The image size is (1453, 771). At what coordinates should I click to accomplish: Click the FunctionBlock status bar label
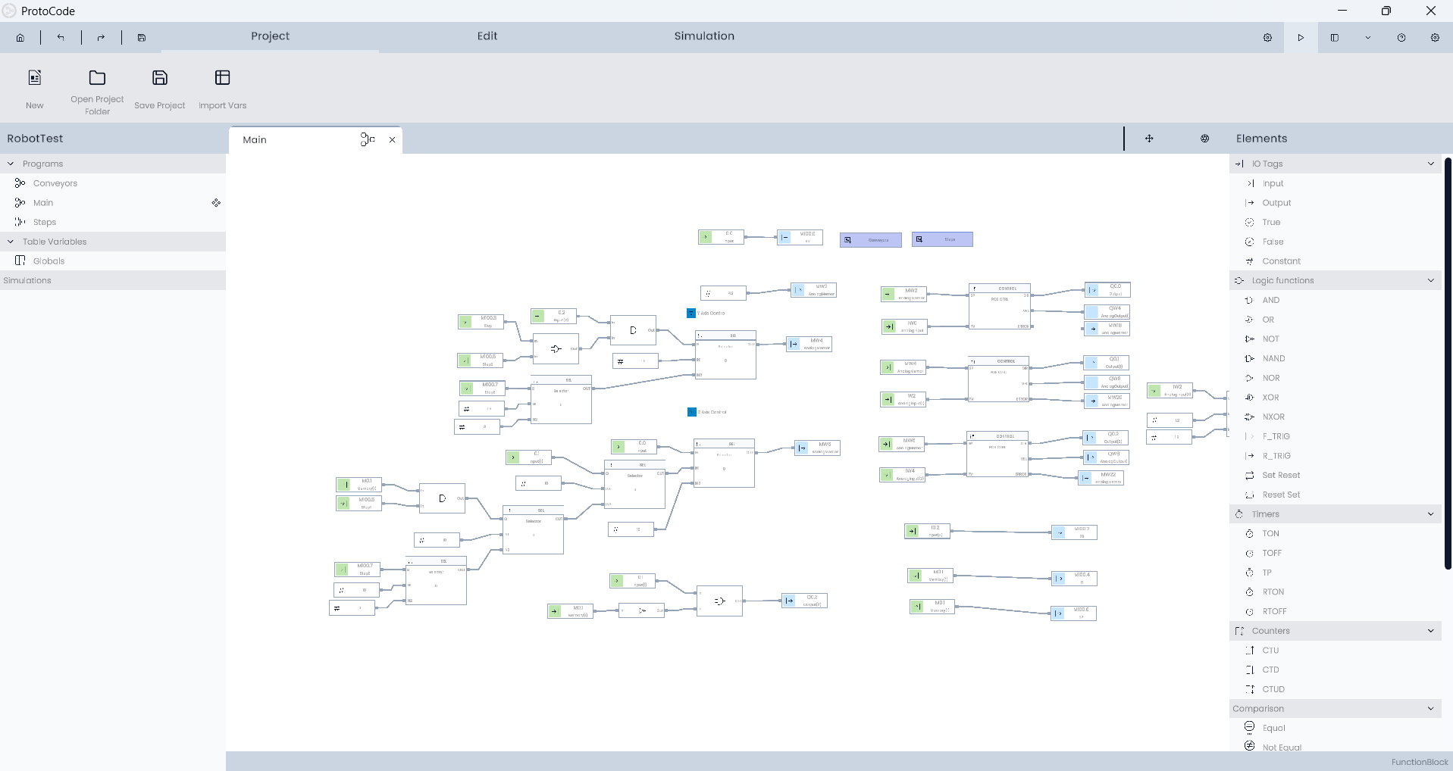(x=1420, y=762)
